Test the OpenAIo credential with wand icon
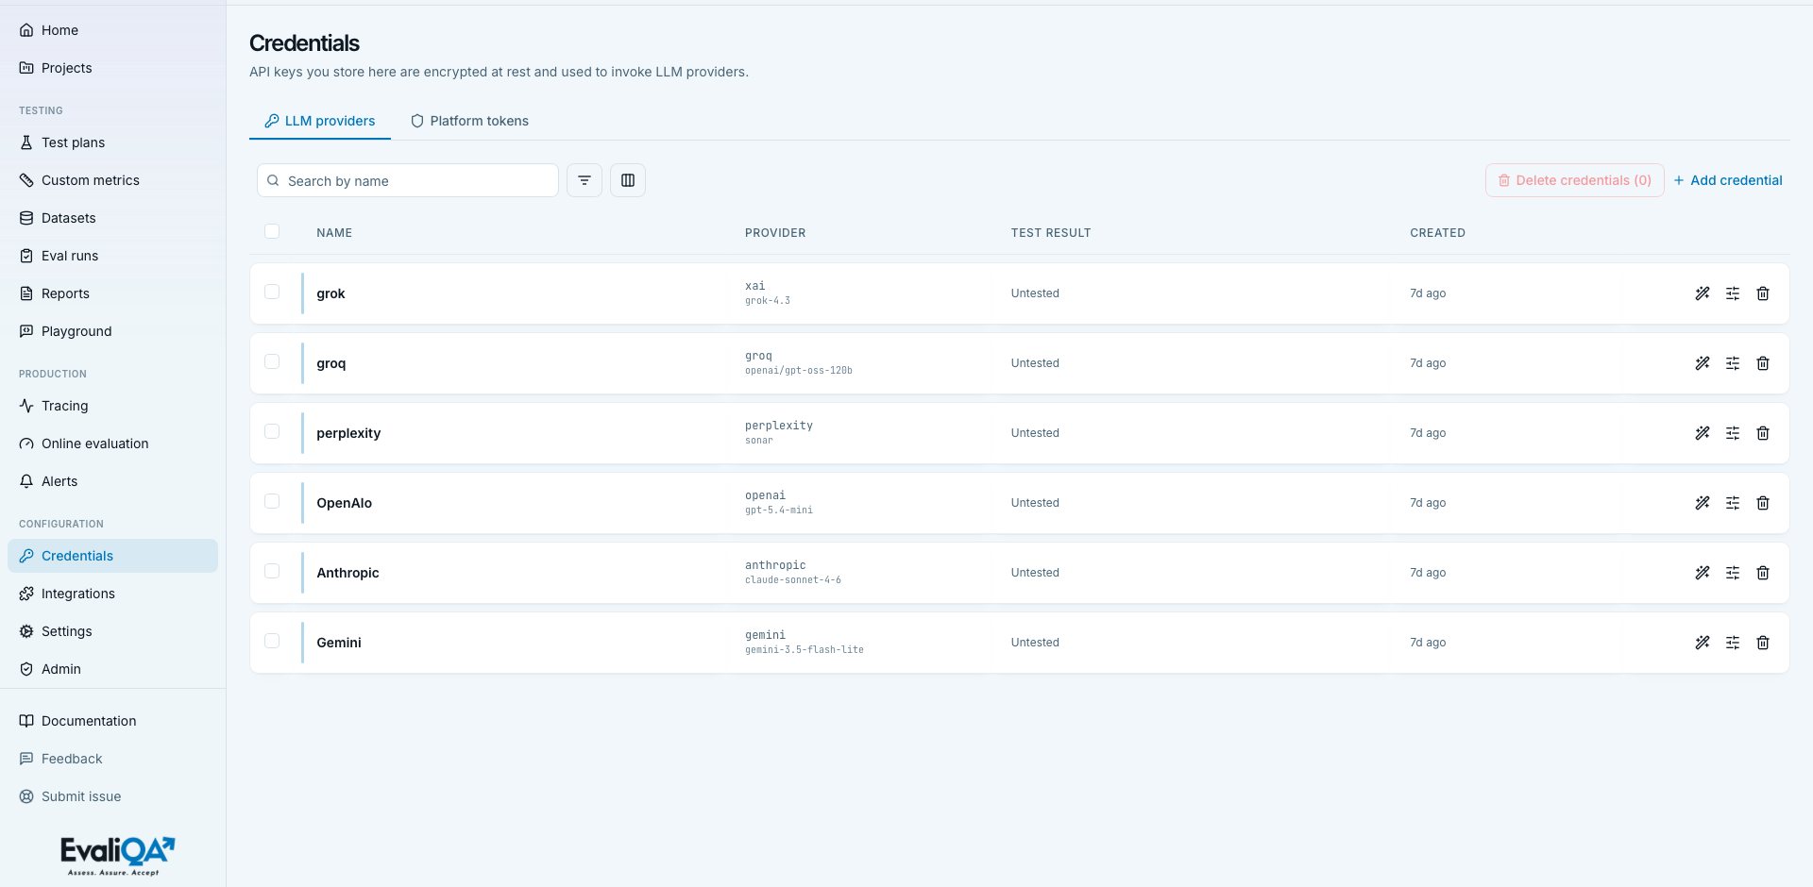Viewport: 1813px width, 887px height. [x=1703, y=503]
